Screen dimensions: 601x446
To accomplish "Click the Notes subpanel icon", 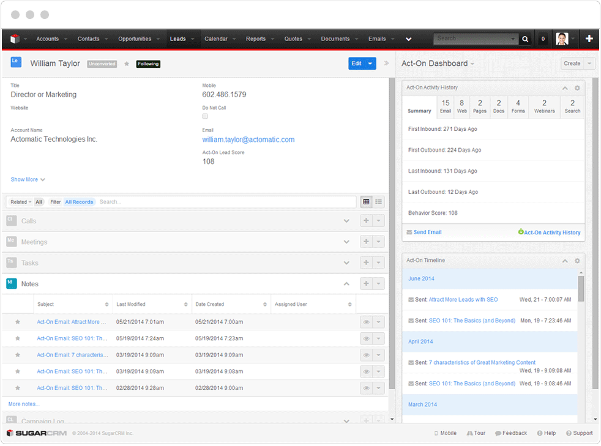I will [12, 283].
